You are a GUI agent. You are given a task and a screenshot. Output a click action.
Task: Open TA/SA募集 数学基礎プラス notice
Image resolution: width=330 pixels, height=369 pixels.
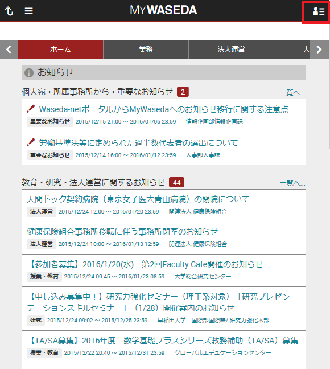pos(163,341)
